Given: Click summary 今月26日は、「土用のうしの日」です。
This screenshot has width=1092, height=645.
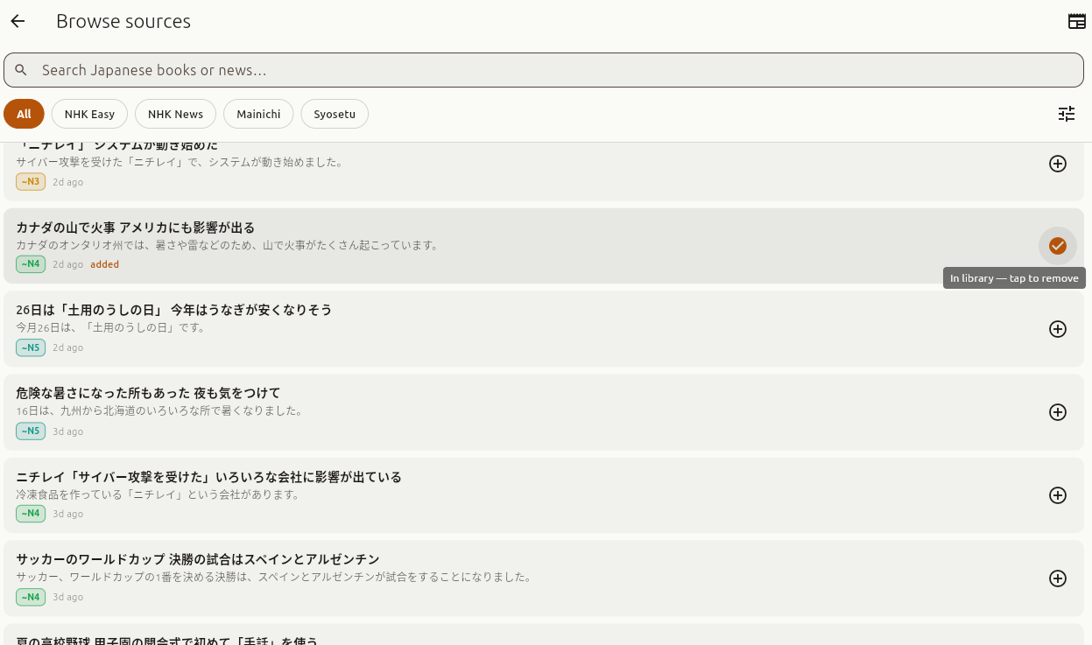Looking at the screenshot, I should coord(111,327).
